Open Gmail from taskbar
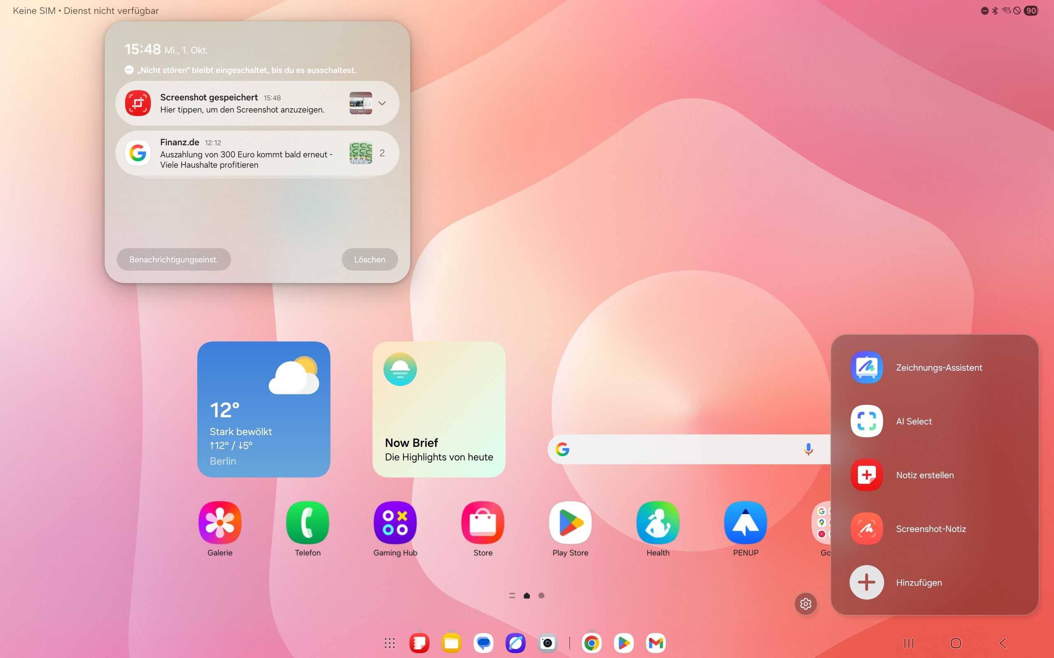 [x=655, y=643]
